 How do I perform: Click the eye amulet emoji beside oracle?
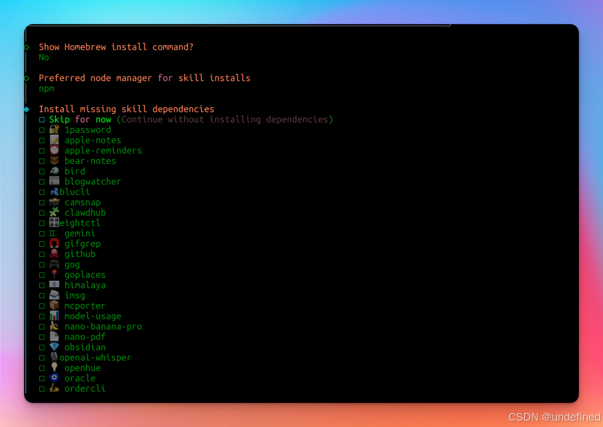coord(54,378)
